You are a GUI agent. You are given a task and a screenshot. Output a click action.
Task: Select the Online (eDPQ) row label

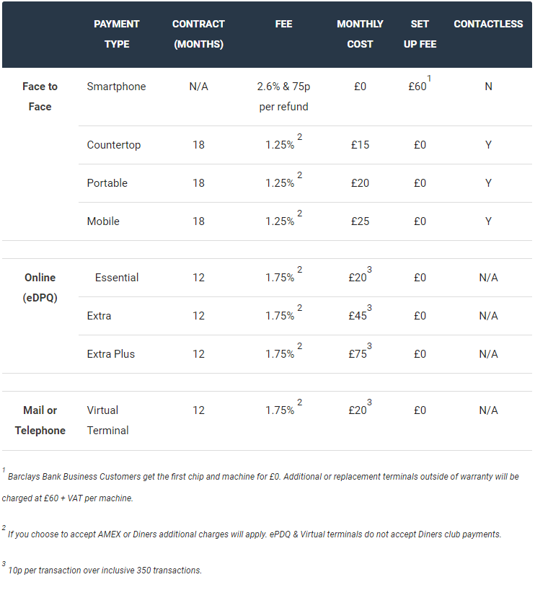point(40,287)
